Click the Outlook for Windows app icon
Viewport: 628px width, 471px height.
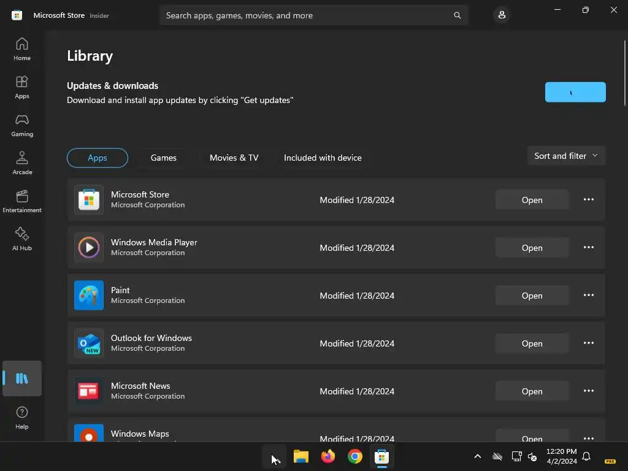89,343
